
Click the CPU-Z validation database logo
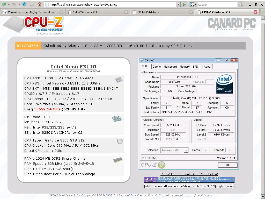[x=34, y=25]
